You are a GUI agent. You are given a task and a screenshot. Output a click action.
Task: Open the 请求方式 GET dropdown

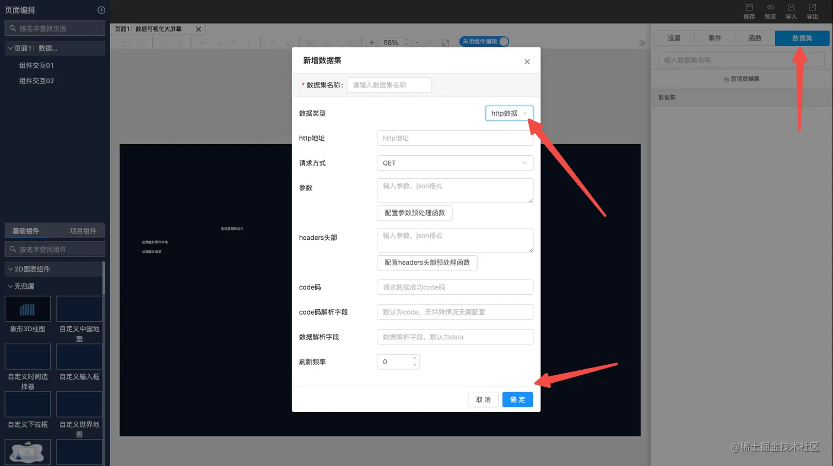tap(455, 163)
